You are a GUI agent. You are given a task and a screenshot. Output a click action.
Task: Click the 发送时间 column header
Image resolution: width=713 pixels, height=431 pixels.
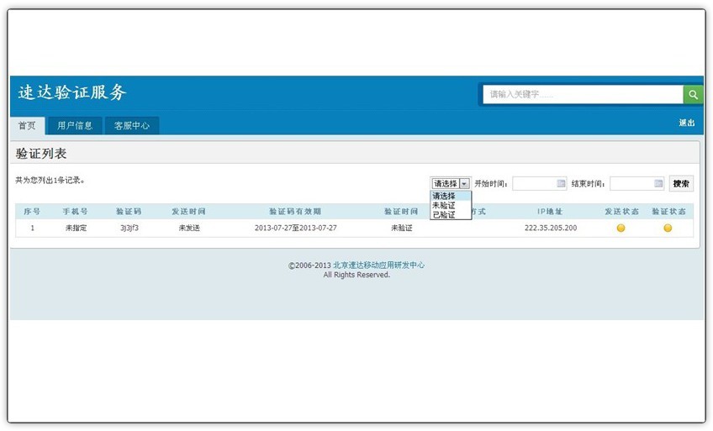point(188,211)
